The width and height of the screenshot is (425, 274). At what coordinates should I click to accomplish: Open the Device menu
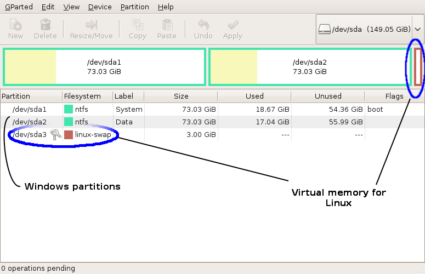(99, 7)
